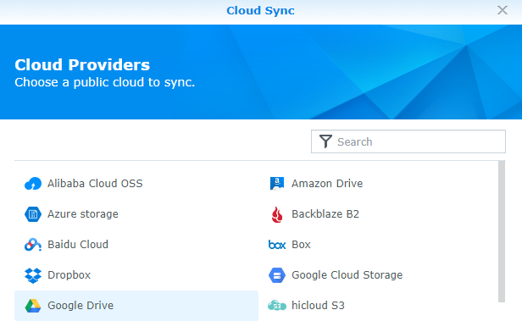Choose Backblaze B2 label
The image size is (522, 321).
[x=325, y=214]
